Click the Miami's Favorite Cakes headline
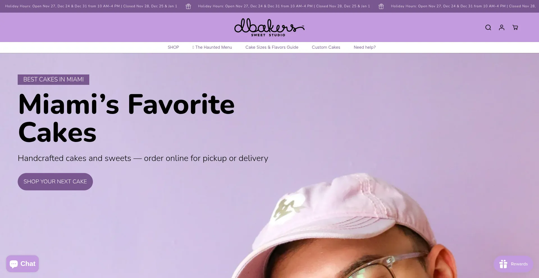This screenshot has height=278, width=539. pos(126,118)
